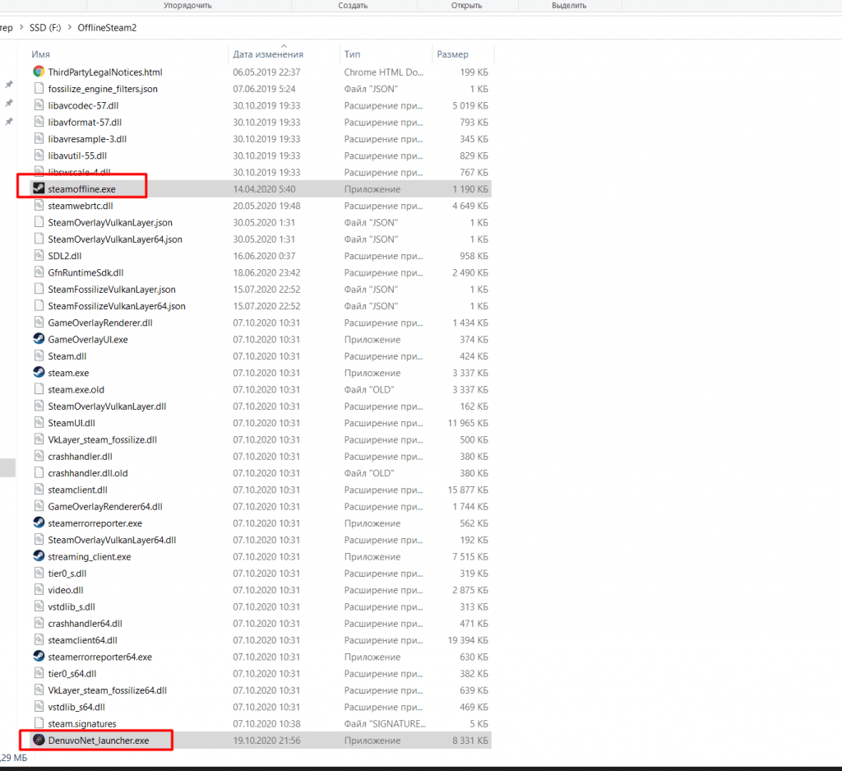Click the DenuvoNet_launcher.exe icon
Screen dimensions: 842x771
(x=39, y=741)
